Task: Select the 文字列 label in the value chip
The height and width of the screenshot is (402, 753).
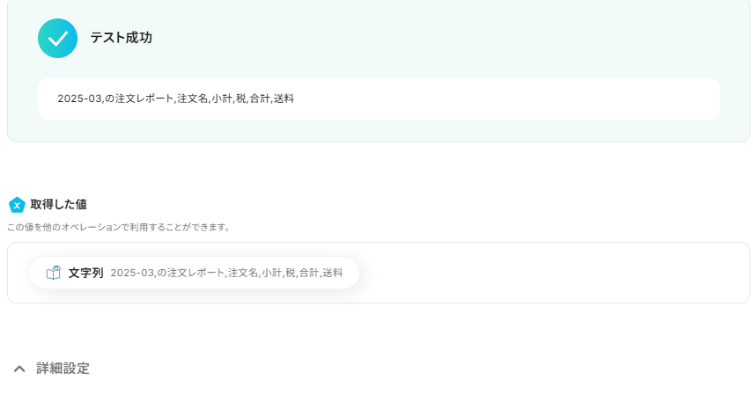Action: (85, 273)
